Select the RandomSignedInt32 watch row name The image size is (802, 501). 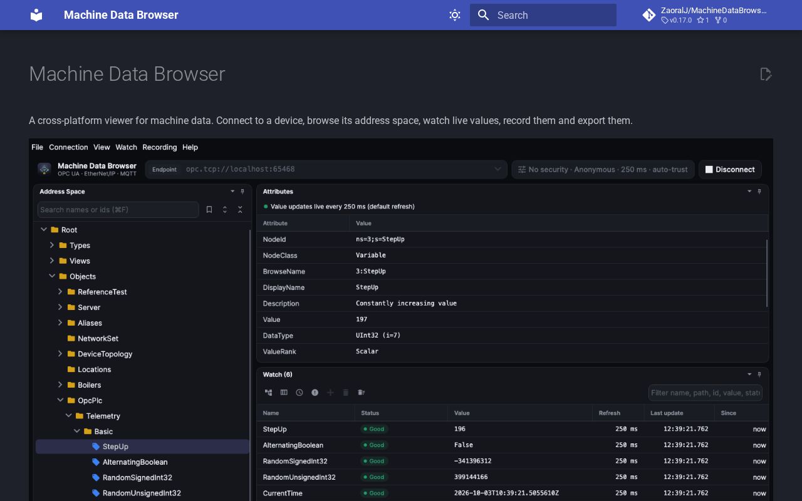[295, 461]
